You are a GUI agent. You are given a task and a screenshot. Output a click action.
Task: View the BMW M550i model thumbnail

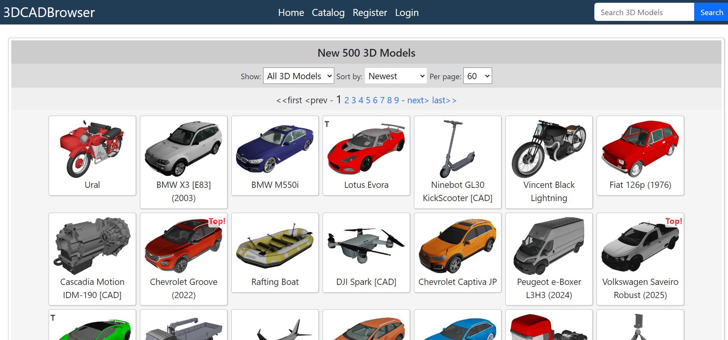(x=275, y=149)
